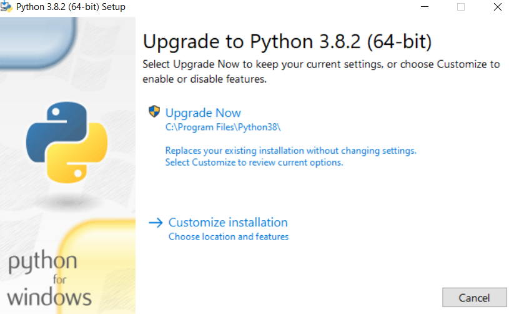509x314 pixels.
Task: Open Customize installation option
Action: [x=228, y=222]
